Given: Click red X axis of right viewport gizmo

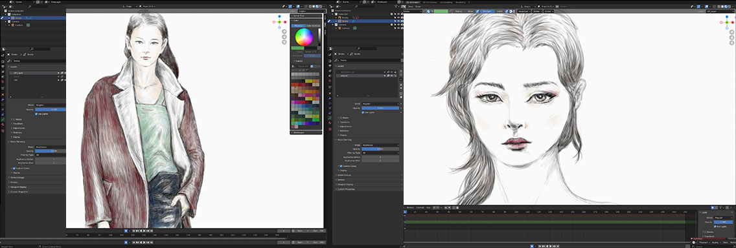Looking at the screenshot, I should pyautogui.click(x=733, y=23).
